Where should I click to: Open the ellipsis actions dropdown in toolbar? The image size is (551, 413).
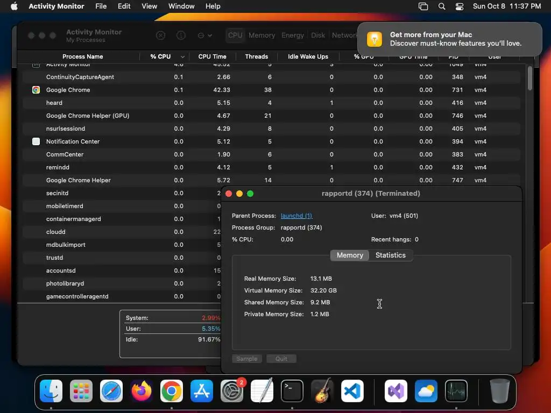coord(204,35)
